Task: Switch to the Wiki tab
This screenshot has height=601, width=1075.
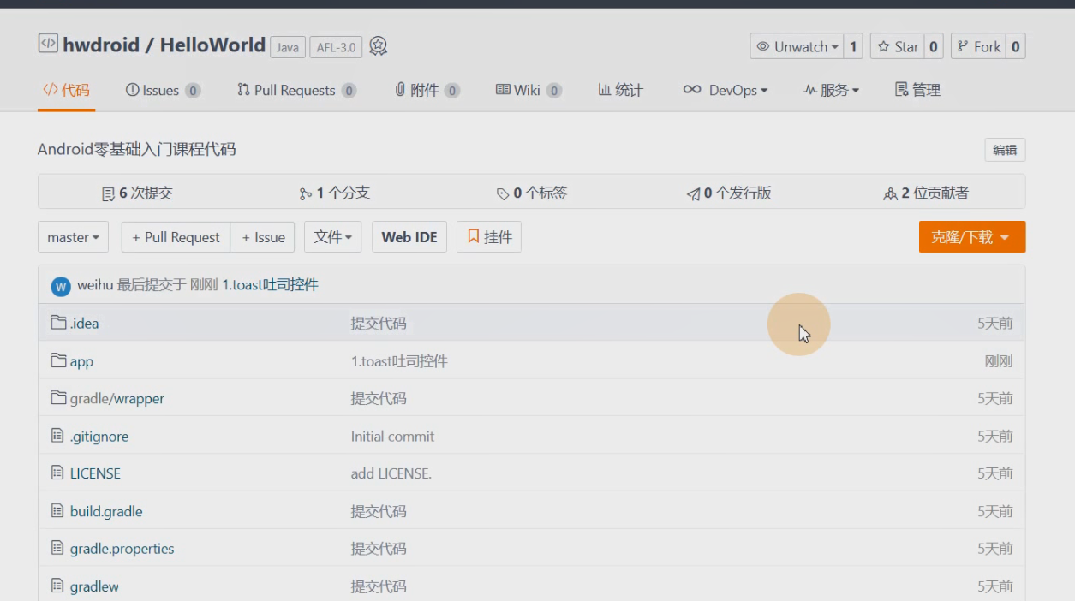Action: point(529,90)
